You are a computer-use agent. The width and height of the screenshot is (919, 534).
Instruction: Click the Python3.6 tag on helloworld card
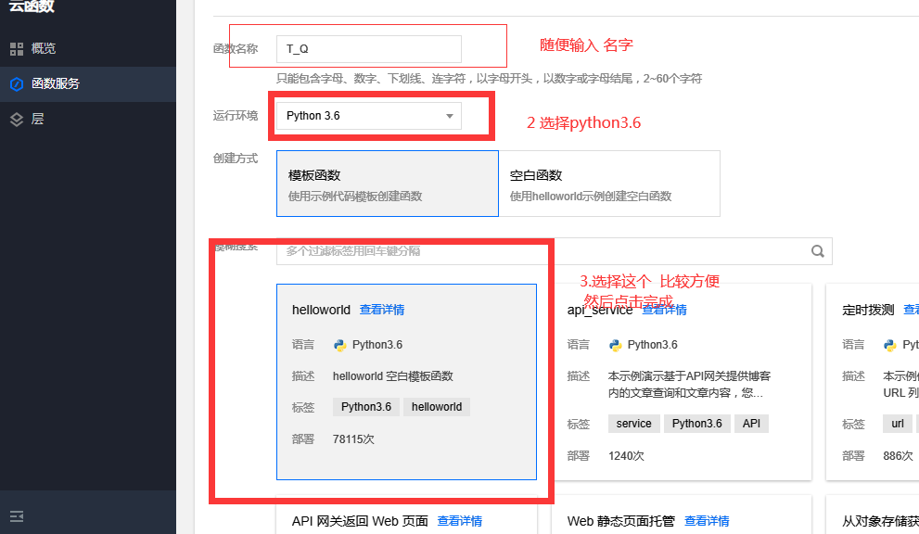point(365,406)
